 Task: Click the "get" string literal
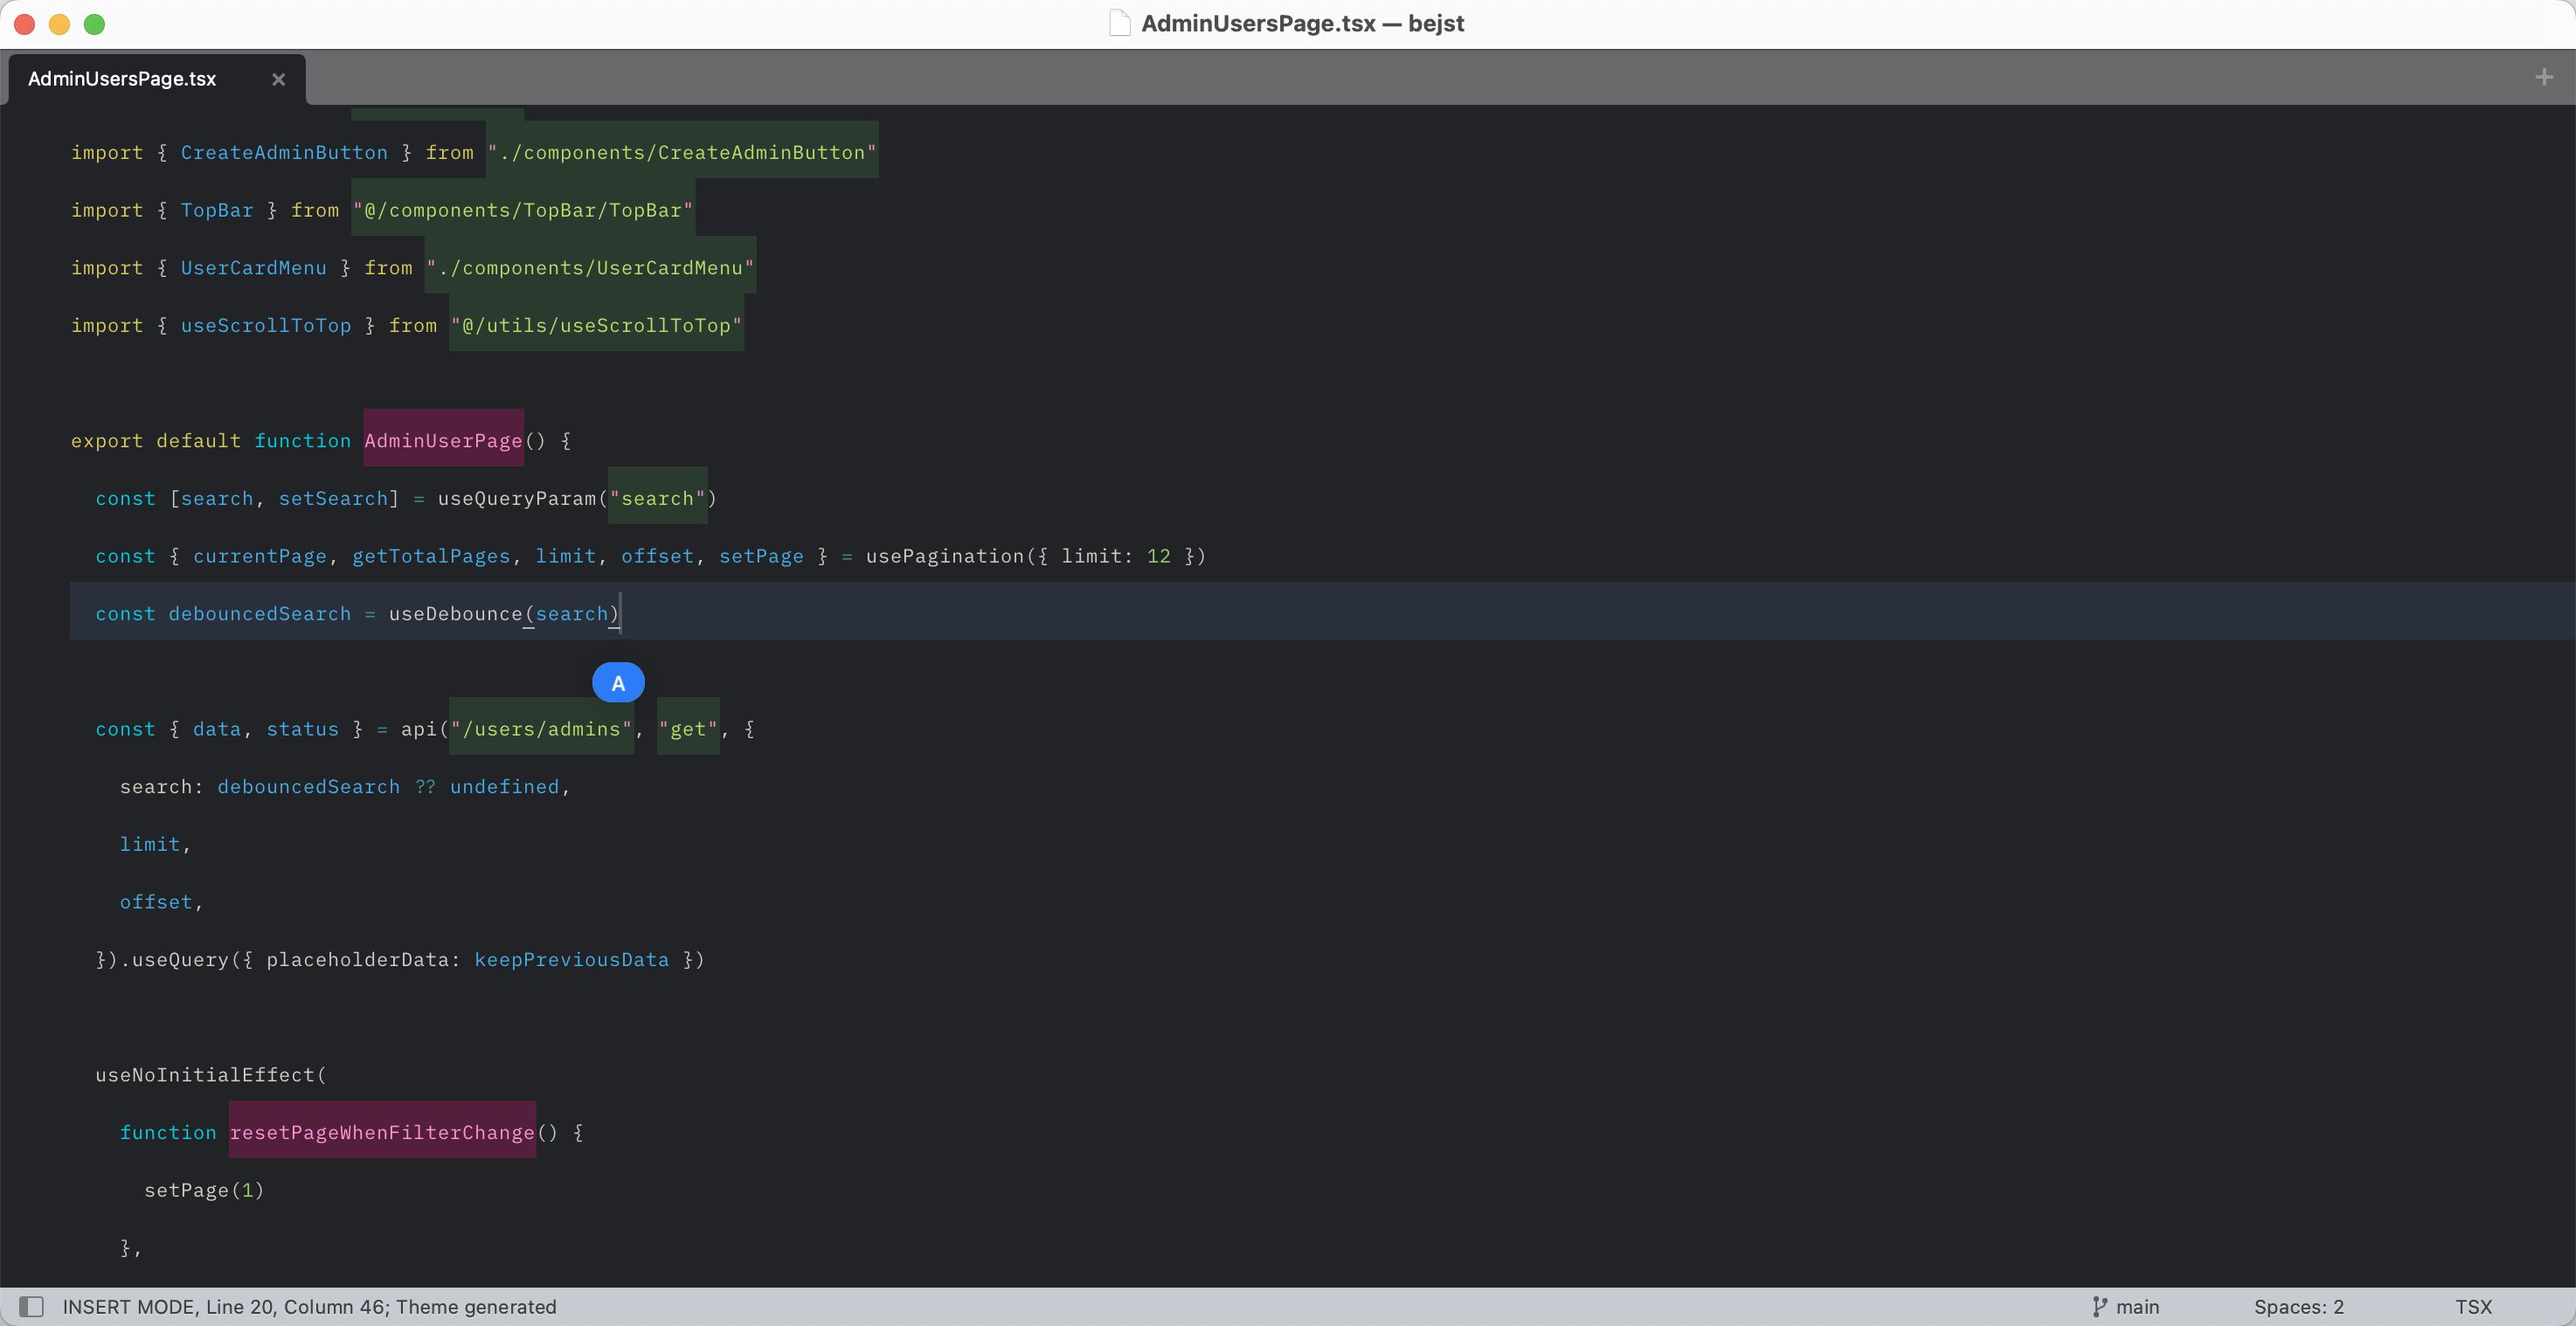tap(688, 729)
